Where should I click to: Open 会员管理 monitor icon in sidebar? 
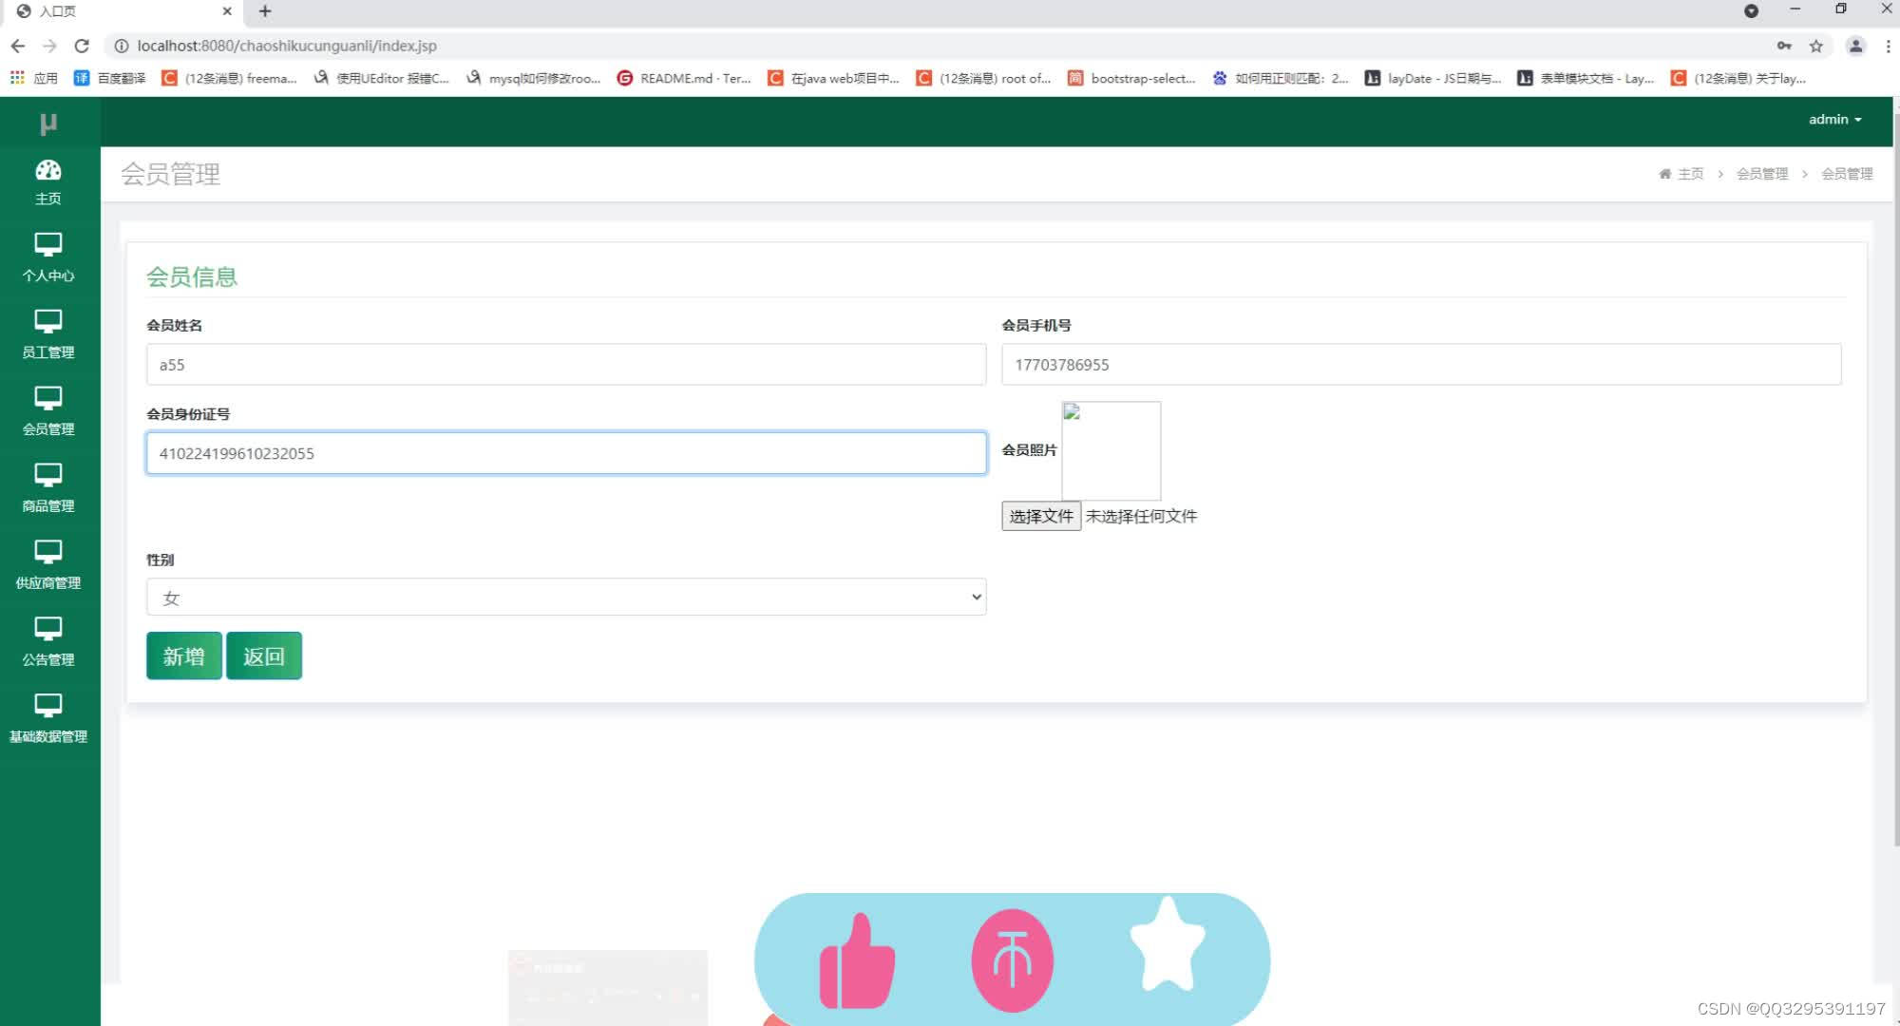click(48, 399)
